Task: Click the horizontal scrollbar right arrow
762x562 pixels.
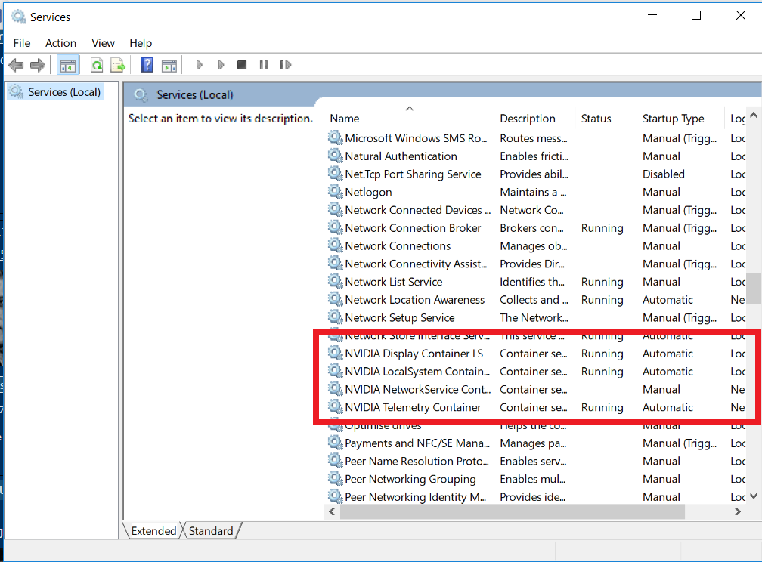Action: 738,511
